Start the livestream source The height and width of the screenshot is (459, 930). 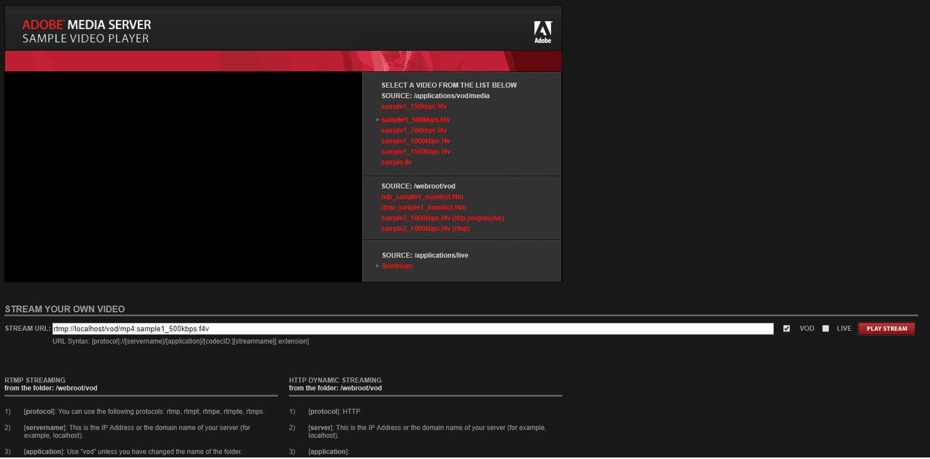coord(397,266)
